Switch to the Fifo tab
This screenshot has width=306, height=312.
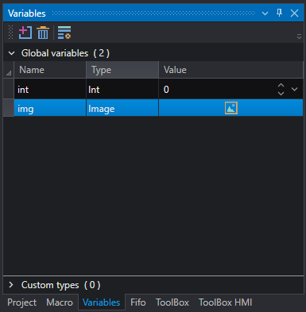pos(138,302)
